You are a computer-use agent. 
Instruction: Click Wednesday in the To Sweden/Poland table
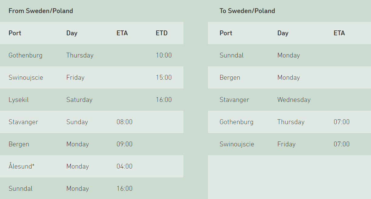click(294, 100)
